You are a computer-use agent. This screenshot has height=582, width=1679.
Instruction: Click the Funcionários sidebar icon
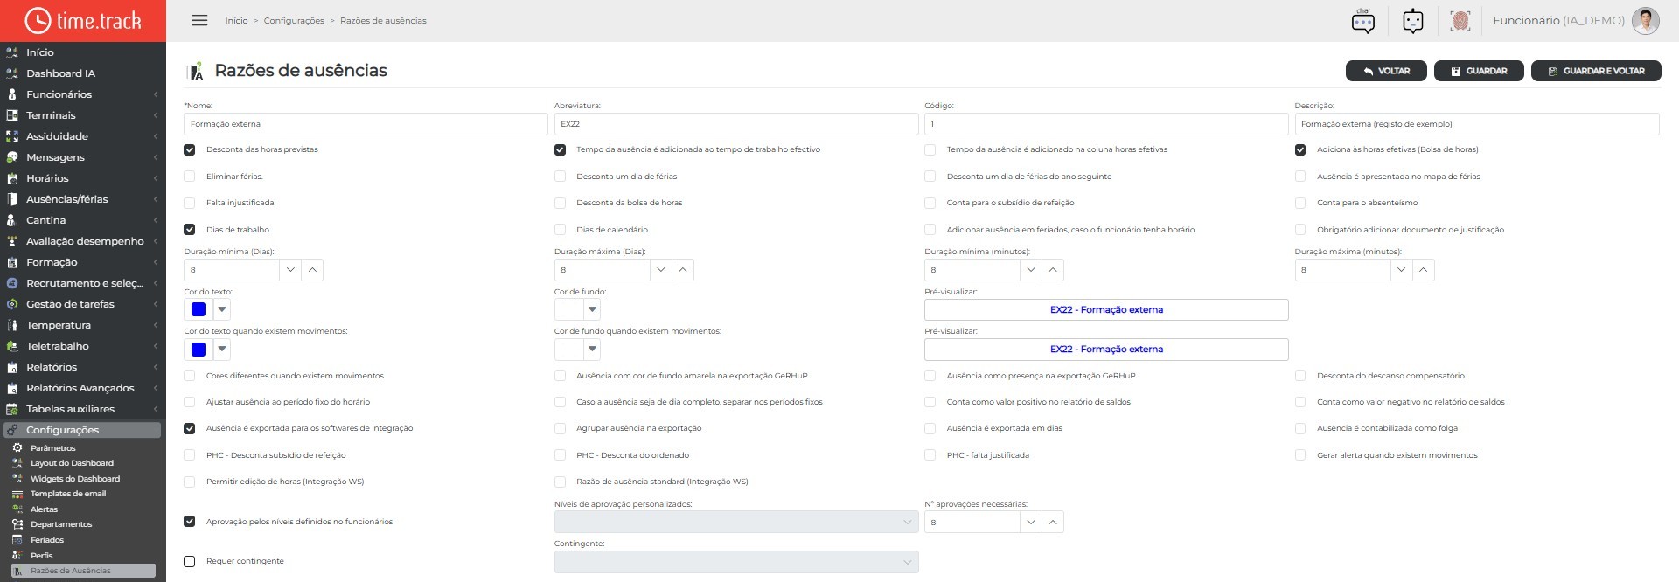coord(12,94)
